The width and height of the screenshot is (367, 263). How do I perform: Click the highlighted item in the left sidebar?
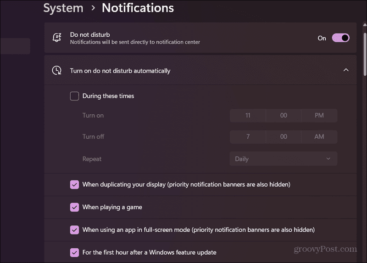[x=15, y=46]
